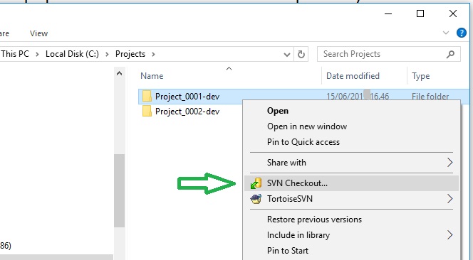Click the breadcrumb arrow after Local Disk (C:)

(107, 55)
